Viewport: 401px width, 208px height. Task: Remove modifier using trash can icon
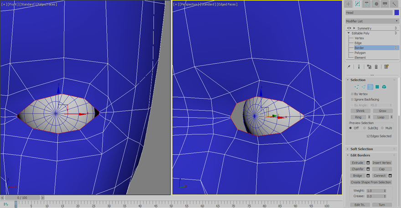coord(376,67)
